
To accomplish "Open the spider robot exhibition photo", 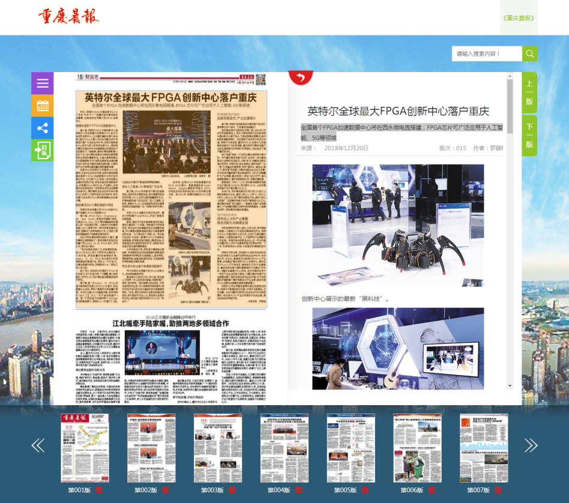I will tap(398, 225).
